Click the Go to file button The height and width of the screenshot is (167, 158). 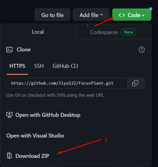pyautogui.click(x=52, y=15)
